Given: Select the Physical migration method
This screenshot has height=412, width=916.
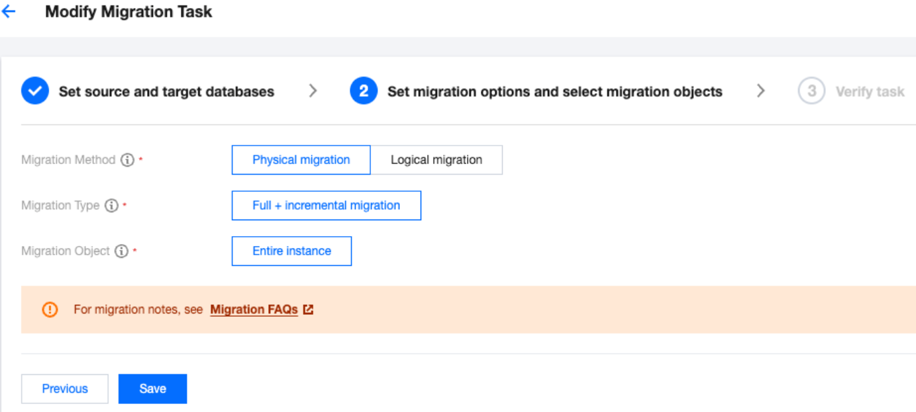Looking at the screenshot, I should (301, 160).
